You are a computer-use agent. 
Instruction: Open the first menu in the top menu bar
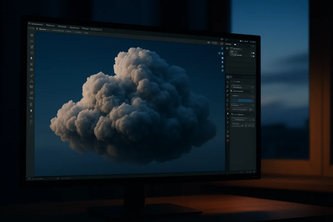pyautogui.click(x=37, y=24)
